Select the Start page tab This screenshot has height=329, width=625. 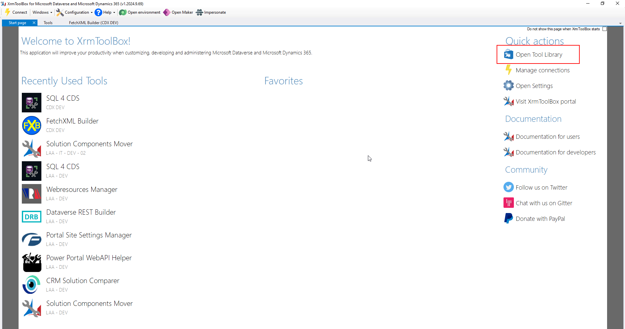pyautogui.click(x=18, y=23)
